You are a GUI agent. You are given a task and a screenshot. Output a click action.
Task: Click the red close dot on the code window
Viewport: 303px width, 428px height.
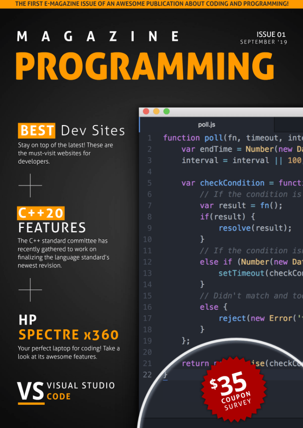(x=146, y=111)
